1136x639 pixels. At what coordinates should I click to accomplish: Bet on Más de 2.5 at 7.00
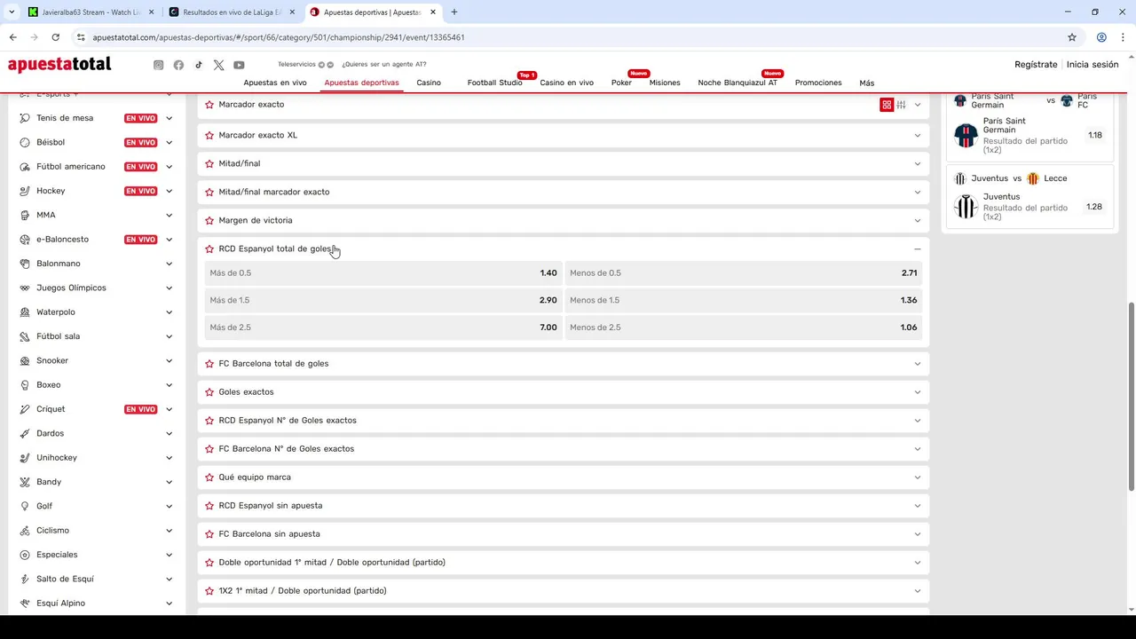click(x=383, y=327)
